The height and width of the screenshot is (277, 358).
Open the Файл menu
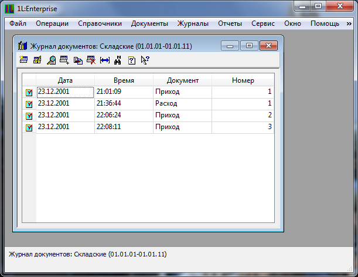click(x=18, y=23)
